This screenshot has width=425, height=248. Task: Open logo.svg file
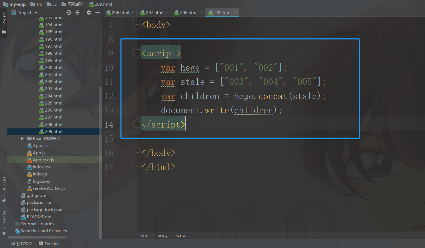(38, 181)
